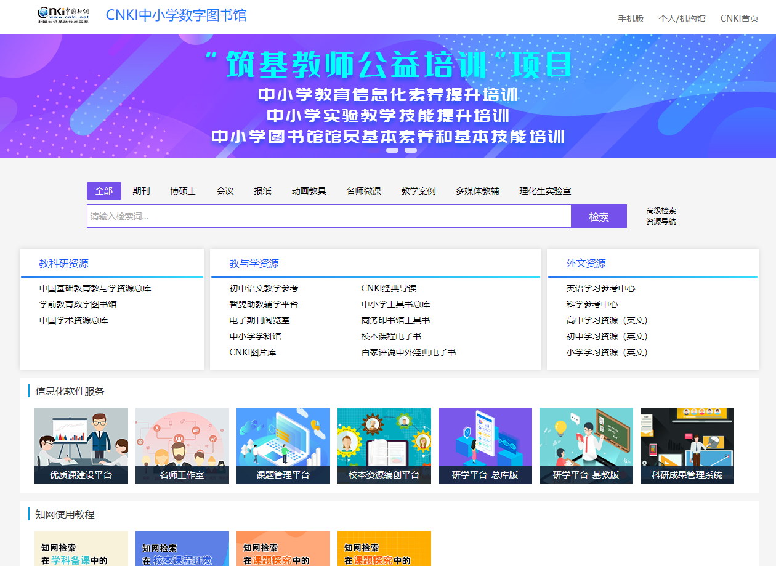Open the 校本课程开发 tutorial card
This screenshot has width=776, height=566.
pos(182,548)
